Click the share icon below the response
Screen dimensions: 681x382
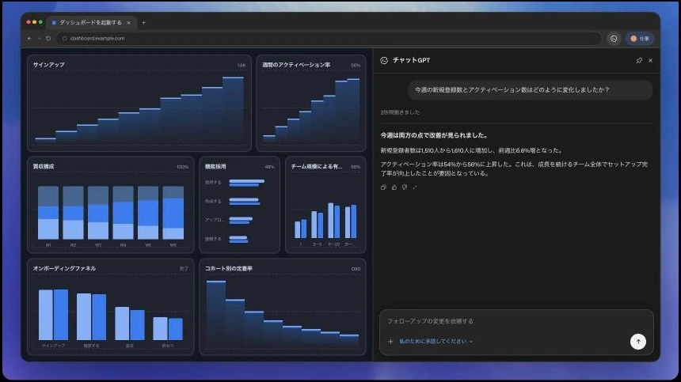coord(415,187)
